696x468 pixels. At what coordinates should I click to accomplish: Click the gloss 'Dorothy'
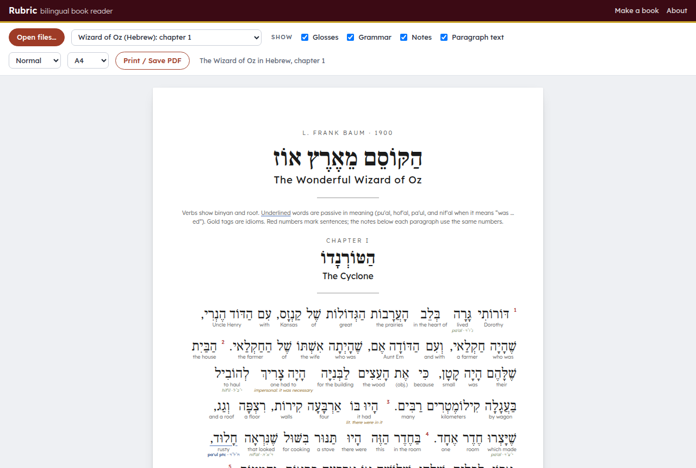point(494,325)
